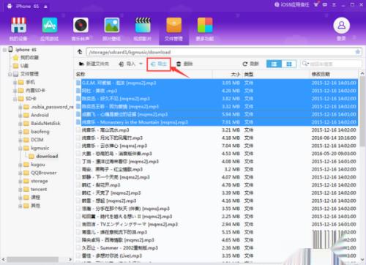
Task: Check the 纯音乐 - 月光下的凤尾竹.mp3 checkbox
Action: pos(78,138)
